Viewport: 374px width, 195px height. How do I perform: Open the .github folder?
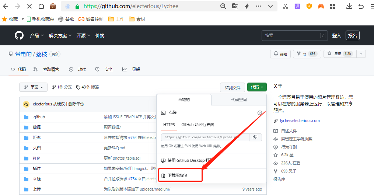pos(39,117)
